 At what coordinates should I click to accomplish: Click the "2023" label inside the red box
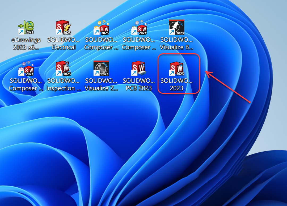click(x=176, y=88)
